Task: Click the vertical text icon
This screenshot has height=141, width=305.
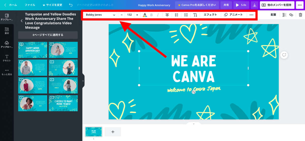Action: (195, 15)
